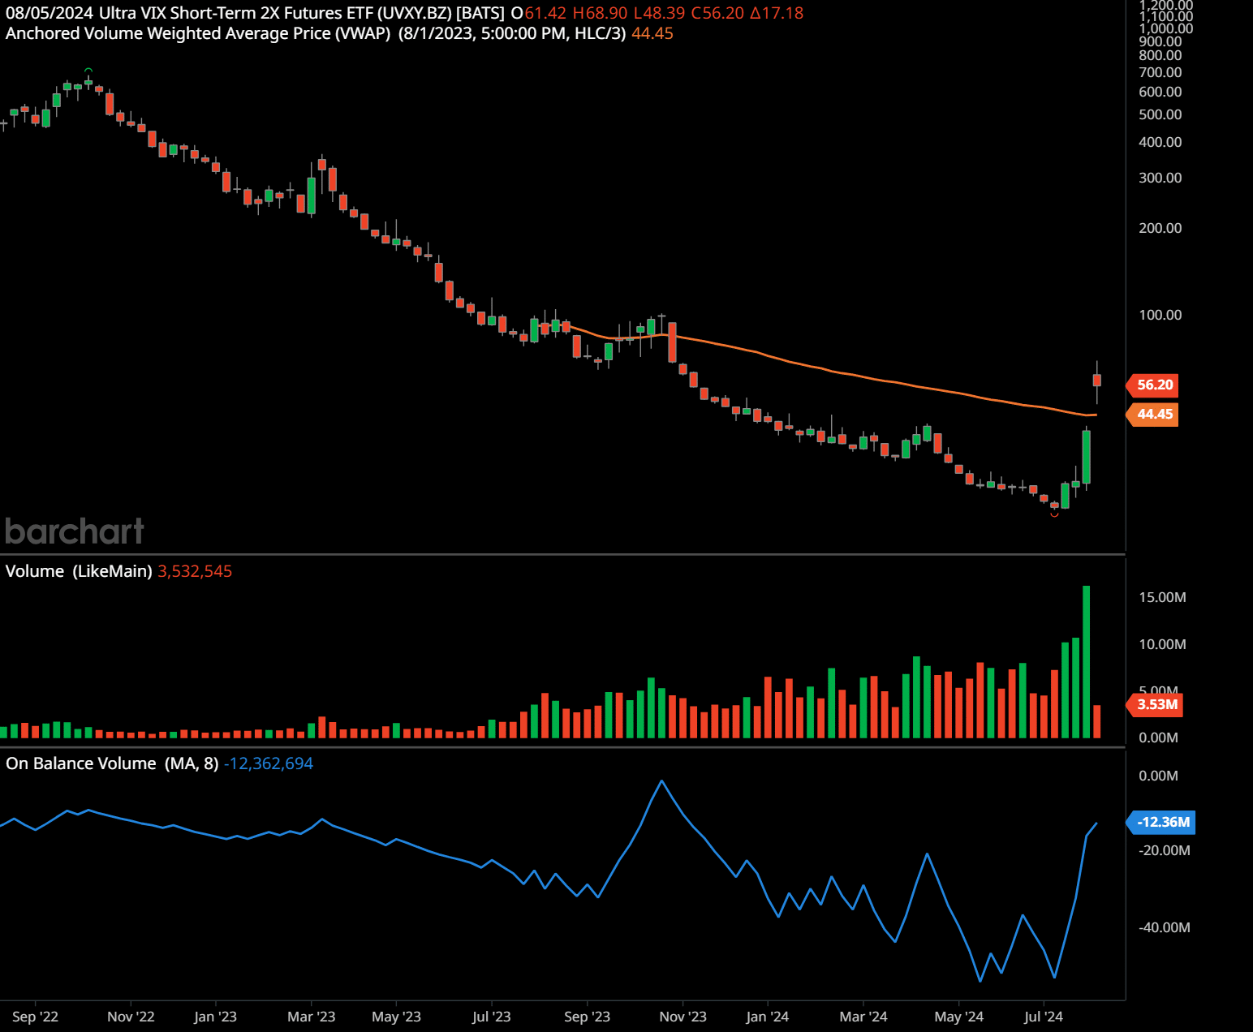
Task: Select the Anchored Volume Weighted Average Price label
Action: pos(198,33)
